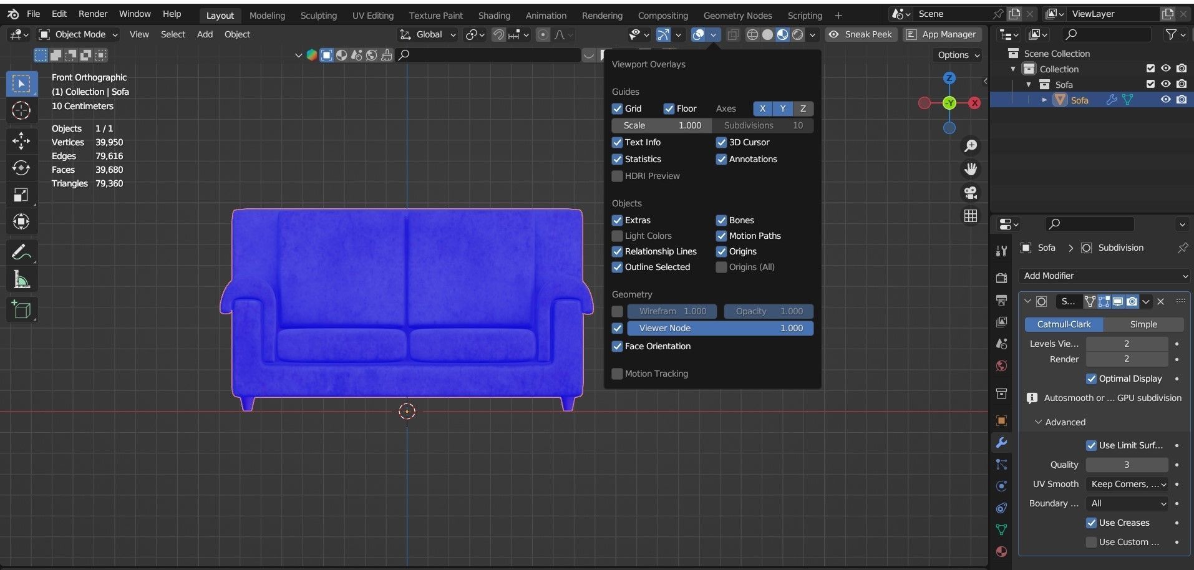Screen dimensions: 1194x570
Task: Open the Object Mode dropdown
Action: pyautogui.click(x=79, y=35)
